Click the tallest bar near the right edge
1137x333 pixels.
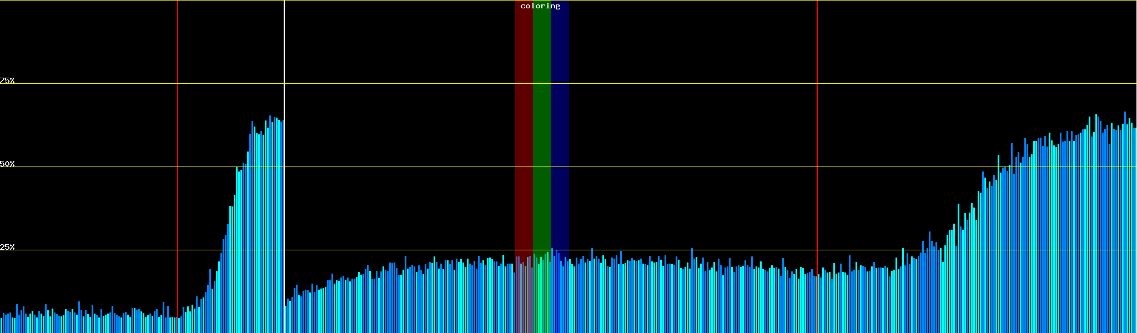pyautogui.click(x=1125, y=222)
